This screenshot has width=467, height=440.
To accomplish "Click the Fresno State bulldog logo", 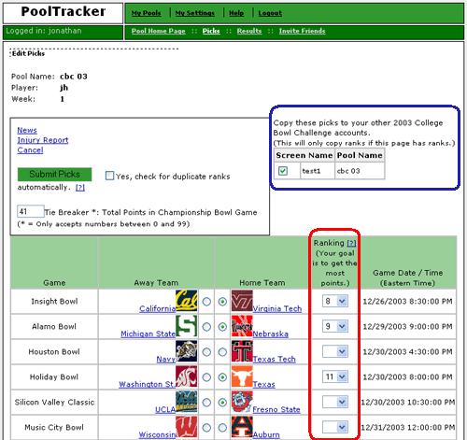I will (242, 402).
